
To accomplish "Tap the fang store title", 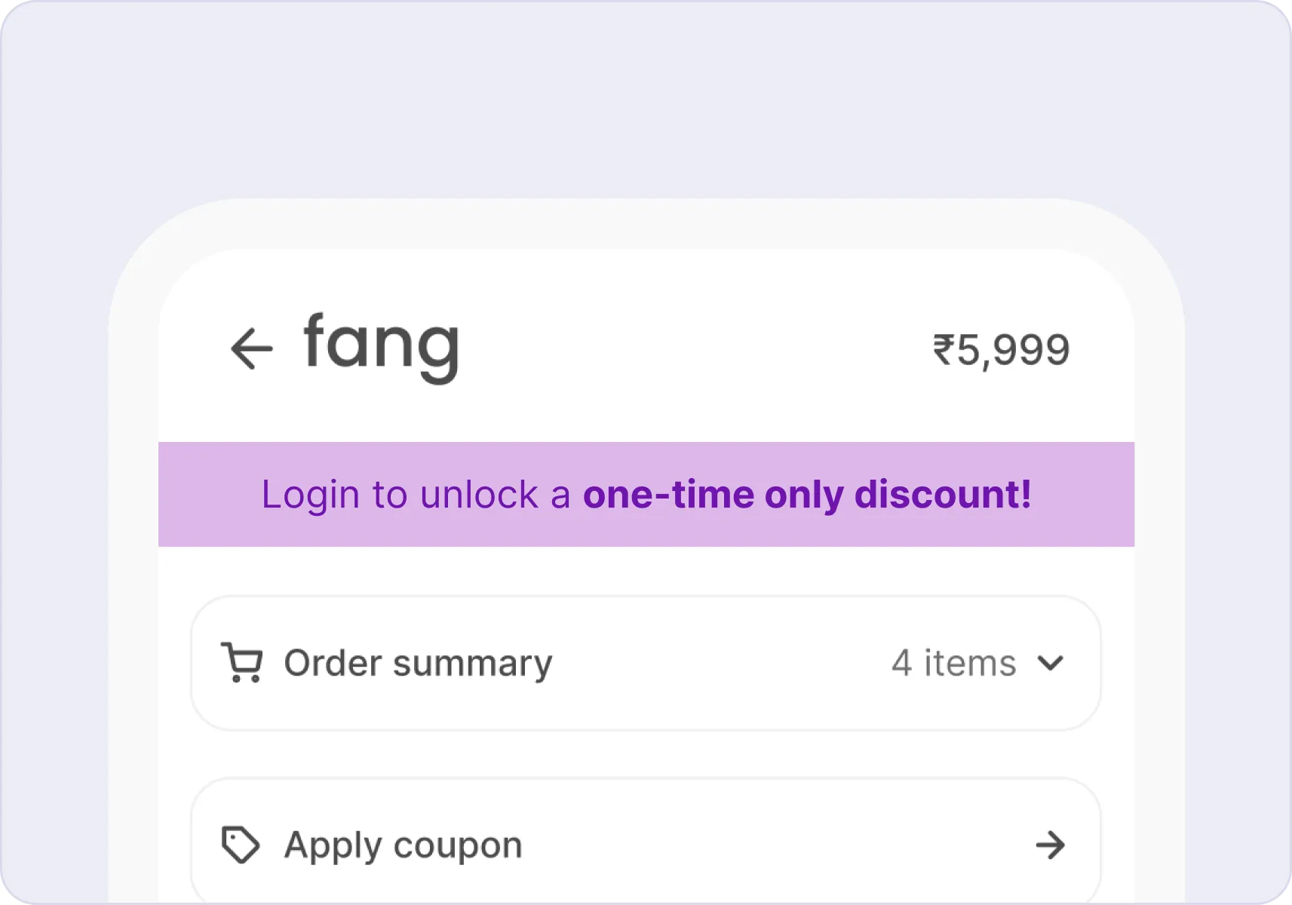I will (380, 346).
